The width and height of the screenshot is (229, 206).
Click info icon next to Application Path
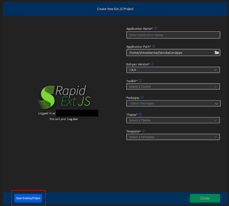pyautogui.click(x=154, y=47)
